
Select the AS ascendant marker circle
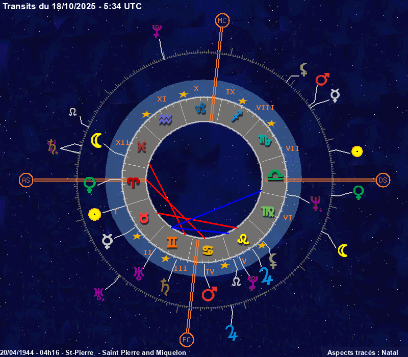click(26, 180)
